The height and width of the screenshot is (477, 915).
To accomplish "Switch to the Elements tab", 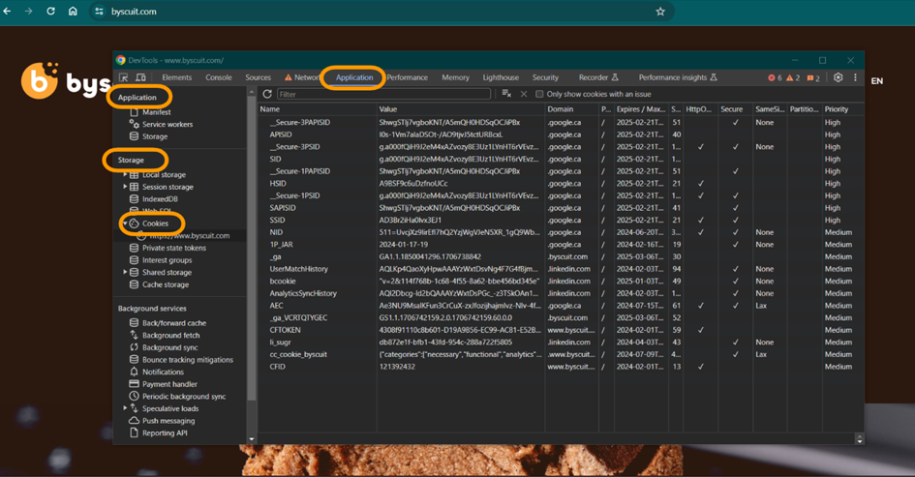I will (177, 77).
